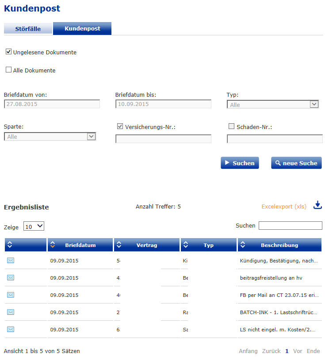Click the Excel export download icon
The height and width of the screenshot is (357, 325).
tap(318, 205)
